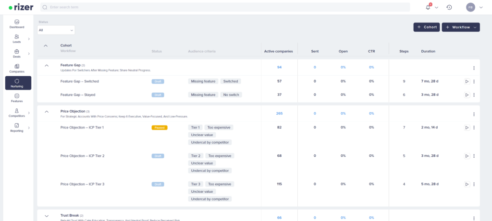Click the notifications bell icon
The height and width of the screenshot is (221, 492).
point(428,7)
